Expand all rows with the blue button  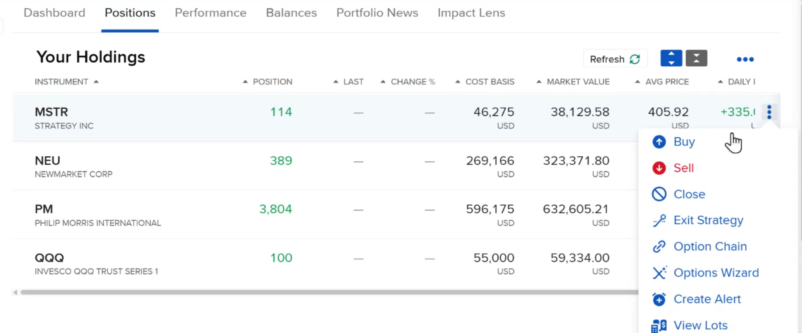671,58
